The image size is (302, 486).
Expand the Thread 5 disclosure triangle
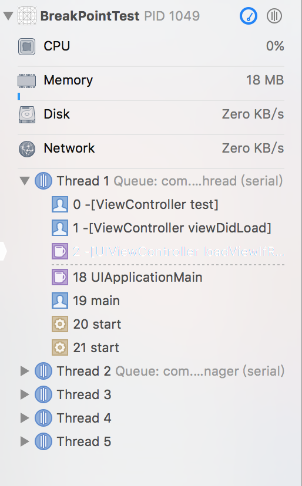[25, 441]
